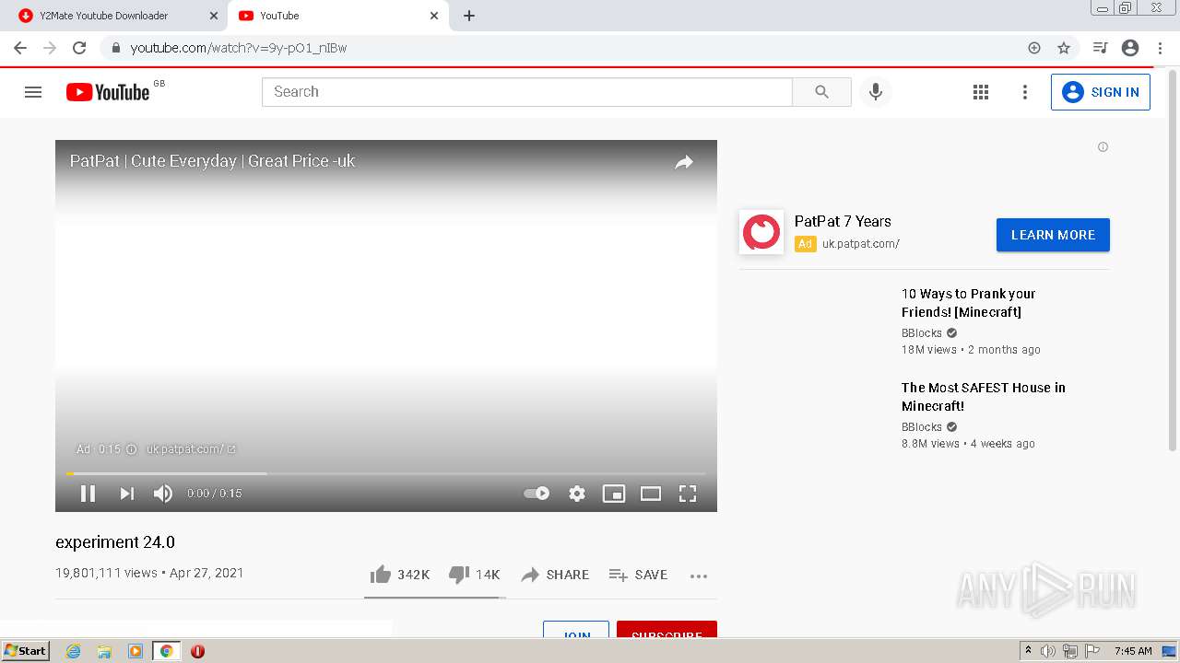Open the Opera taskbar icon
This screenshot has height=663, width=1180.
click(x=197, y=651)
